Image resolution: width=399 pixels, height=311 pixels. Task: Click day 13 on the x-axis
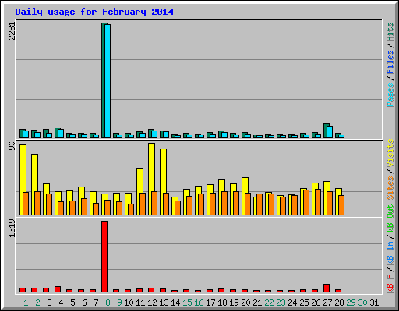pos(164,302)
